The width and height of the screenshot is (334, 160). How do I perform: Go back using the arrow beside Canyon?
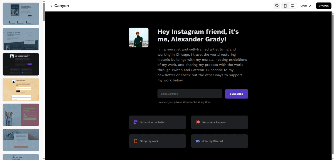(51, 6)
